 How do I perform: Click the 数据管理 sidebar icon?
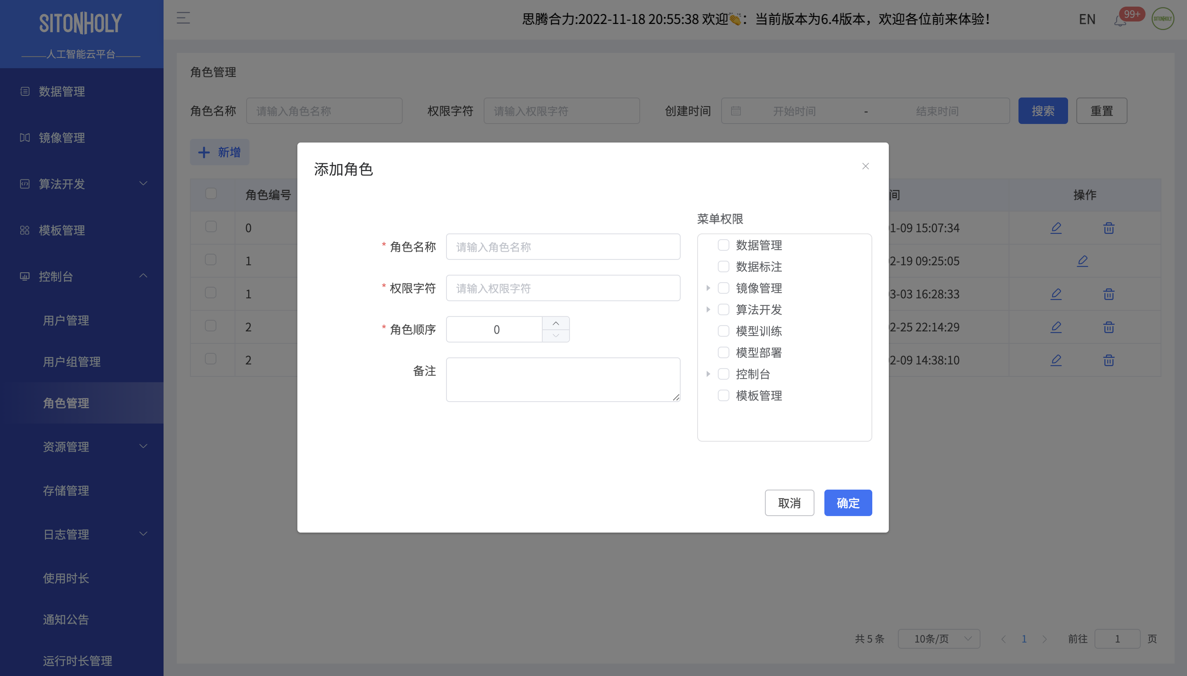25,91
